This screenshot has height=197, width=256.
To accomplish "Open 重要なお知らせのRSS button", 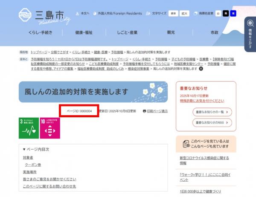I will pos(212,122).
